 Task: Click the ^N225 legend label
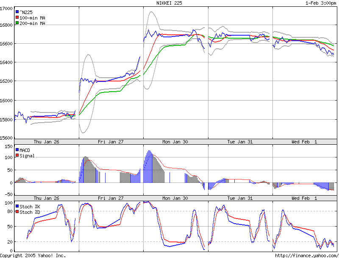pos(26,12)
